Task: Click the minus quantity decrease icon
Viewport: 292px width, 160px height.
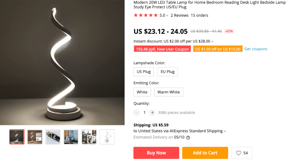Action: click(137, 113)
